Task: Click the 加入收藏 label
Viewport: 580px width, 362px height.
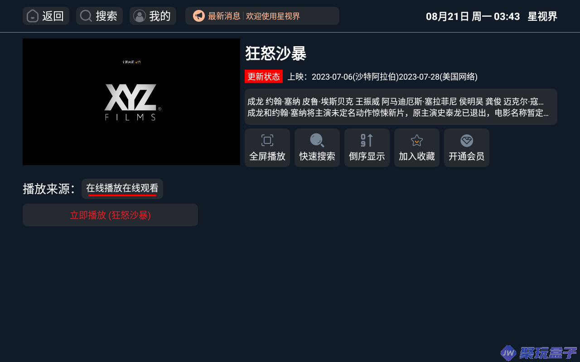Action: click(417, 156)
